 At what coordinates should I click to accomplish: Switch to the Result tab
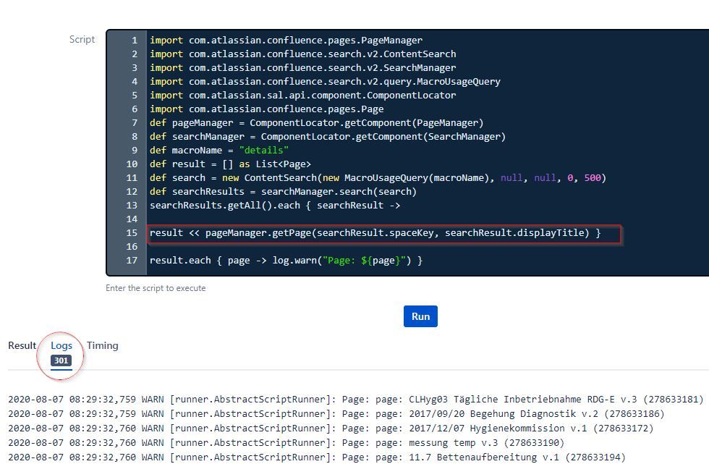[22, 345]
